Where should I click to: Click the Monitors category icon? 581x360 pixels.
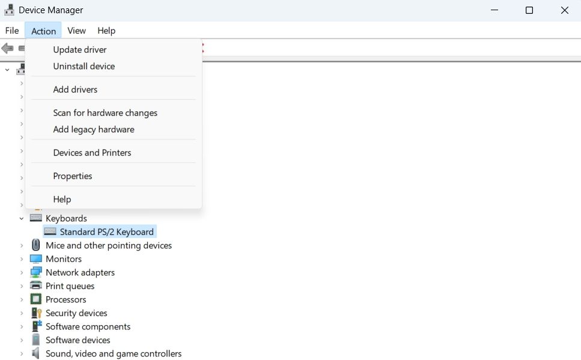point(36,259)
